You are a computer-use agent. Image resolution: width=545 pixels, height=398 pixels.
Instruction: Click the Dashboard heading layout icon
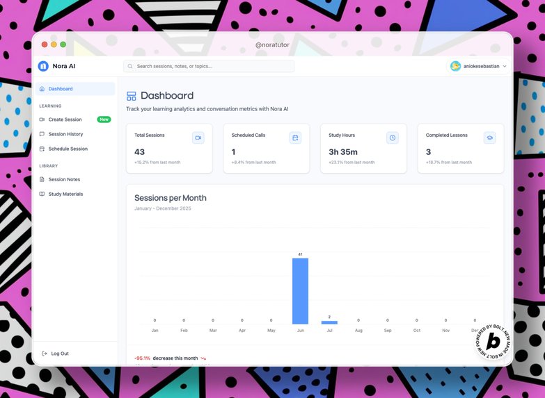click(132, 96)
